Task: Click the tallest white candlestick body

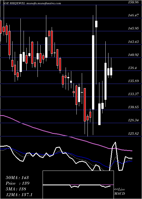Action: coord(93,72)
